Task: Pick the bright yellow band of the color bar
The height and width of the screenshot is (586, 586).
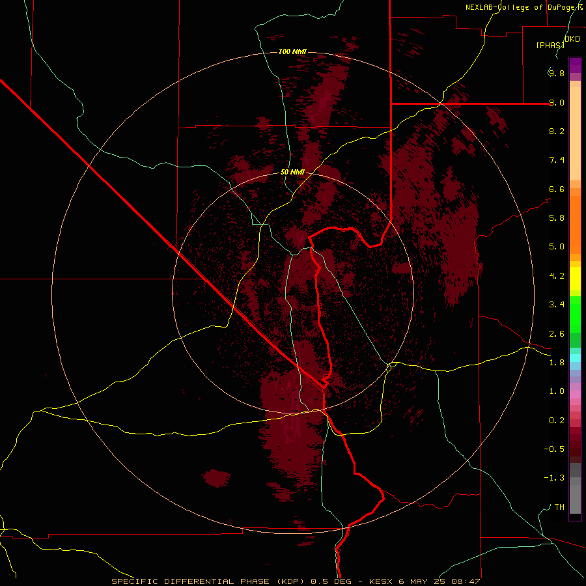Action: (x=575, y=279)
